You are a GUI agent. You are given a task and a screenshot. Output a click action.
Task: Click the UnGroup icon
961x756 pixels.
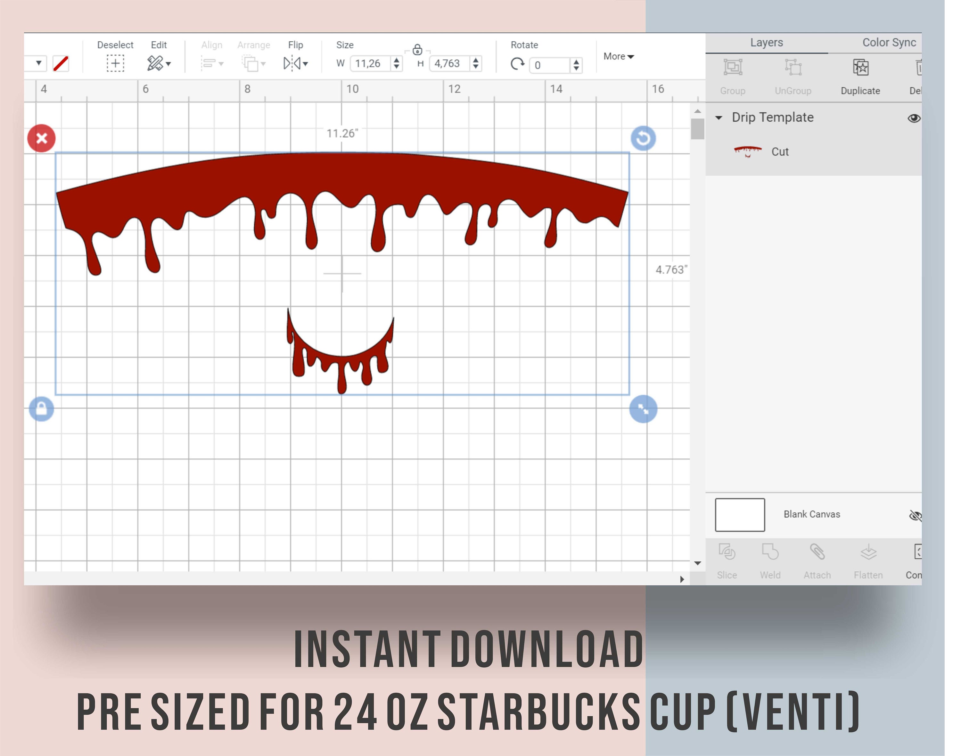(793, 67)
